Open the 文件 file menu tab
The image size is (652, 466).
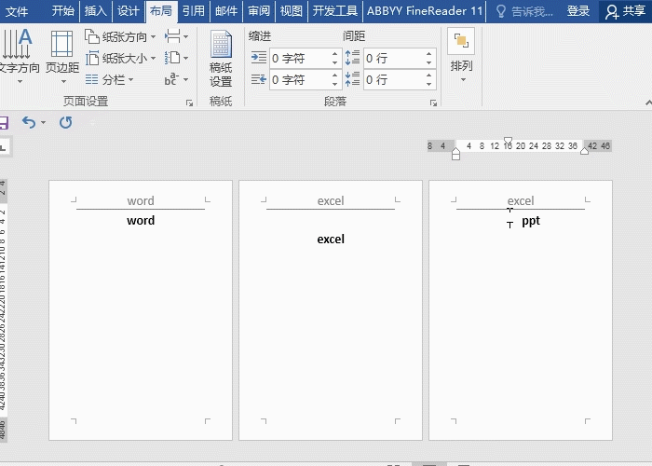click(x=18, y=11)
